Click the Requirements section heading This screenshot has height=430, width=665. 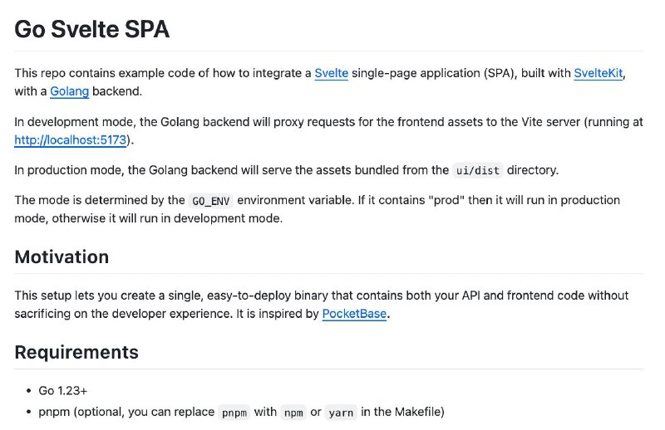76,353
